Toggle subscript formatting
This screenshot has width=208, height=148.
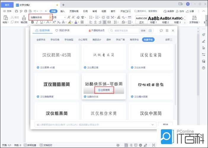(59, 22)
